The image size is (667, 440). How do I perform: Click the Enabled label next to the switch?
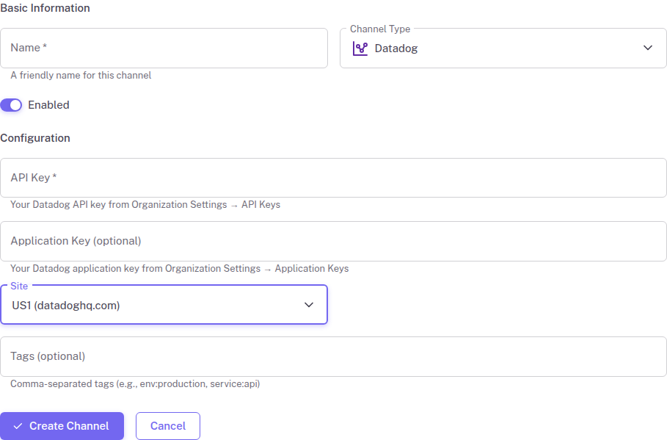(50, 105)
